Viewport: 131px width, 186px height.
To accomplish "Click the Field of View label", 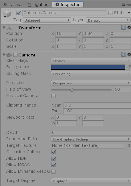I will [x=19, y=89].
